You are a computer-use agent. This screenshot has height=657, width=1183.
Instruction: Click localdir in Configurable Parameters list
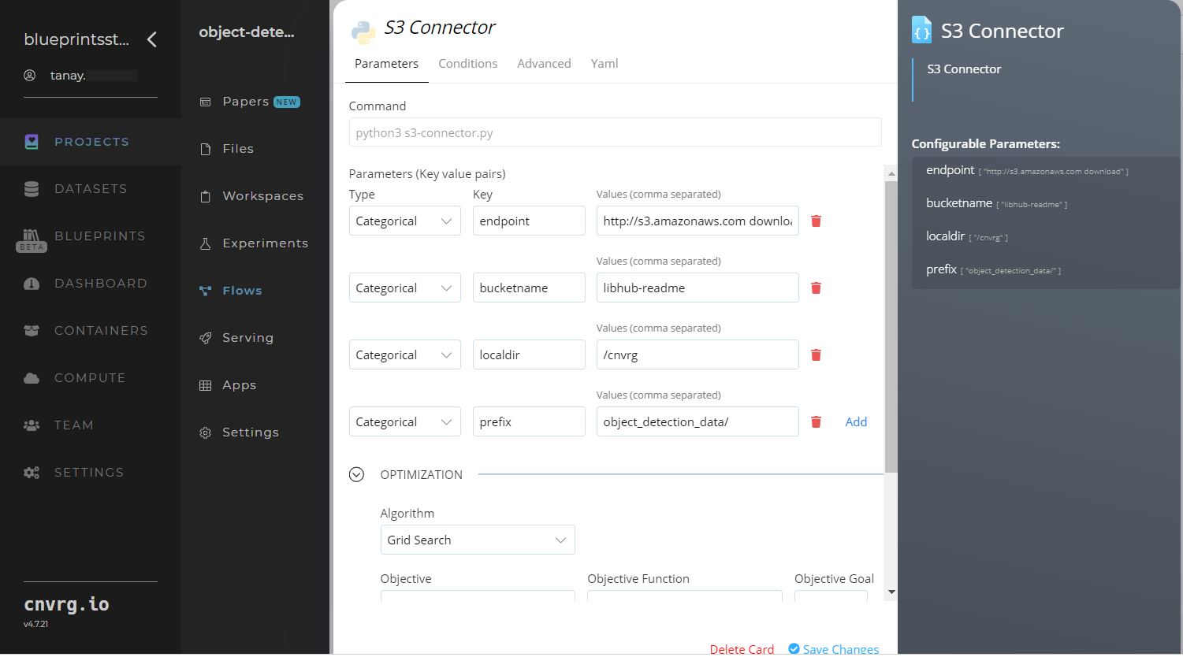tap(945, 236)
